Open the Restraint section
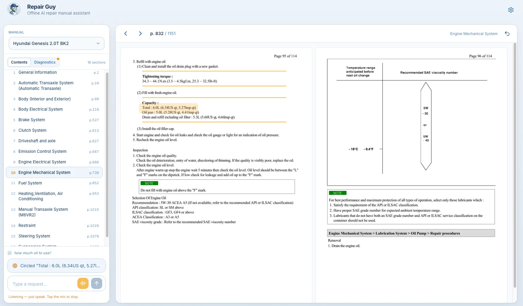This screenshot has width=523, height=306. tap(54, 225)
